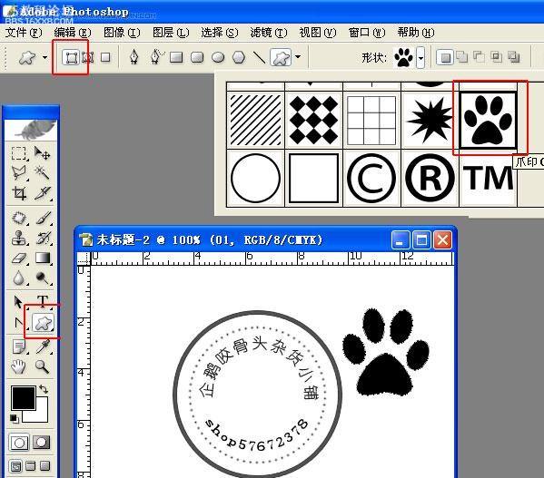Expand geometry options arrow beside custom shape
The height and width of the screenshot is (478, 544).
(x=298, y=56)
